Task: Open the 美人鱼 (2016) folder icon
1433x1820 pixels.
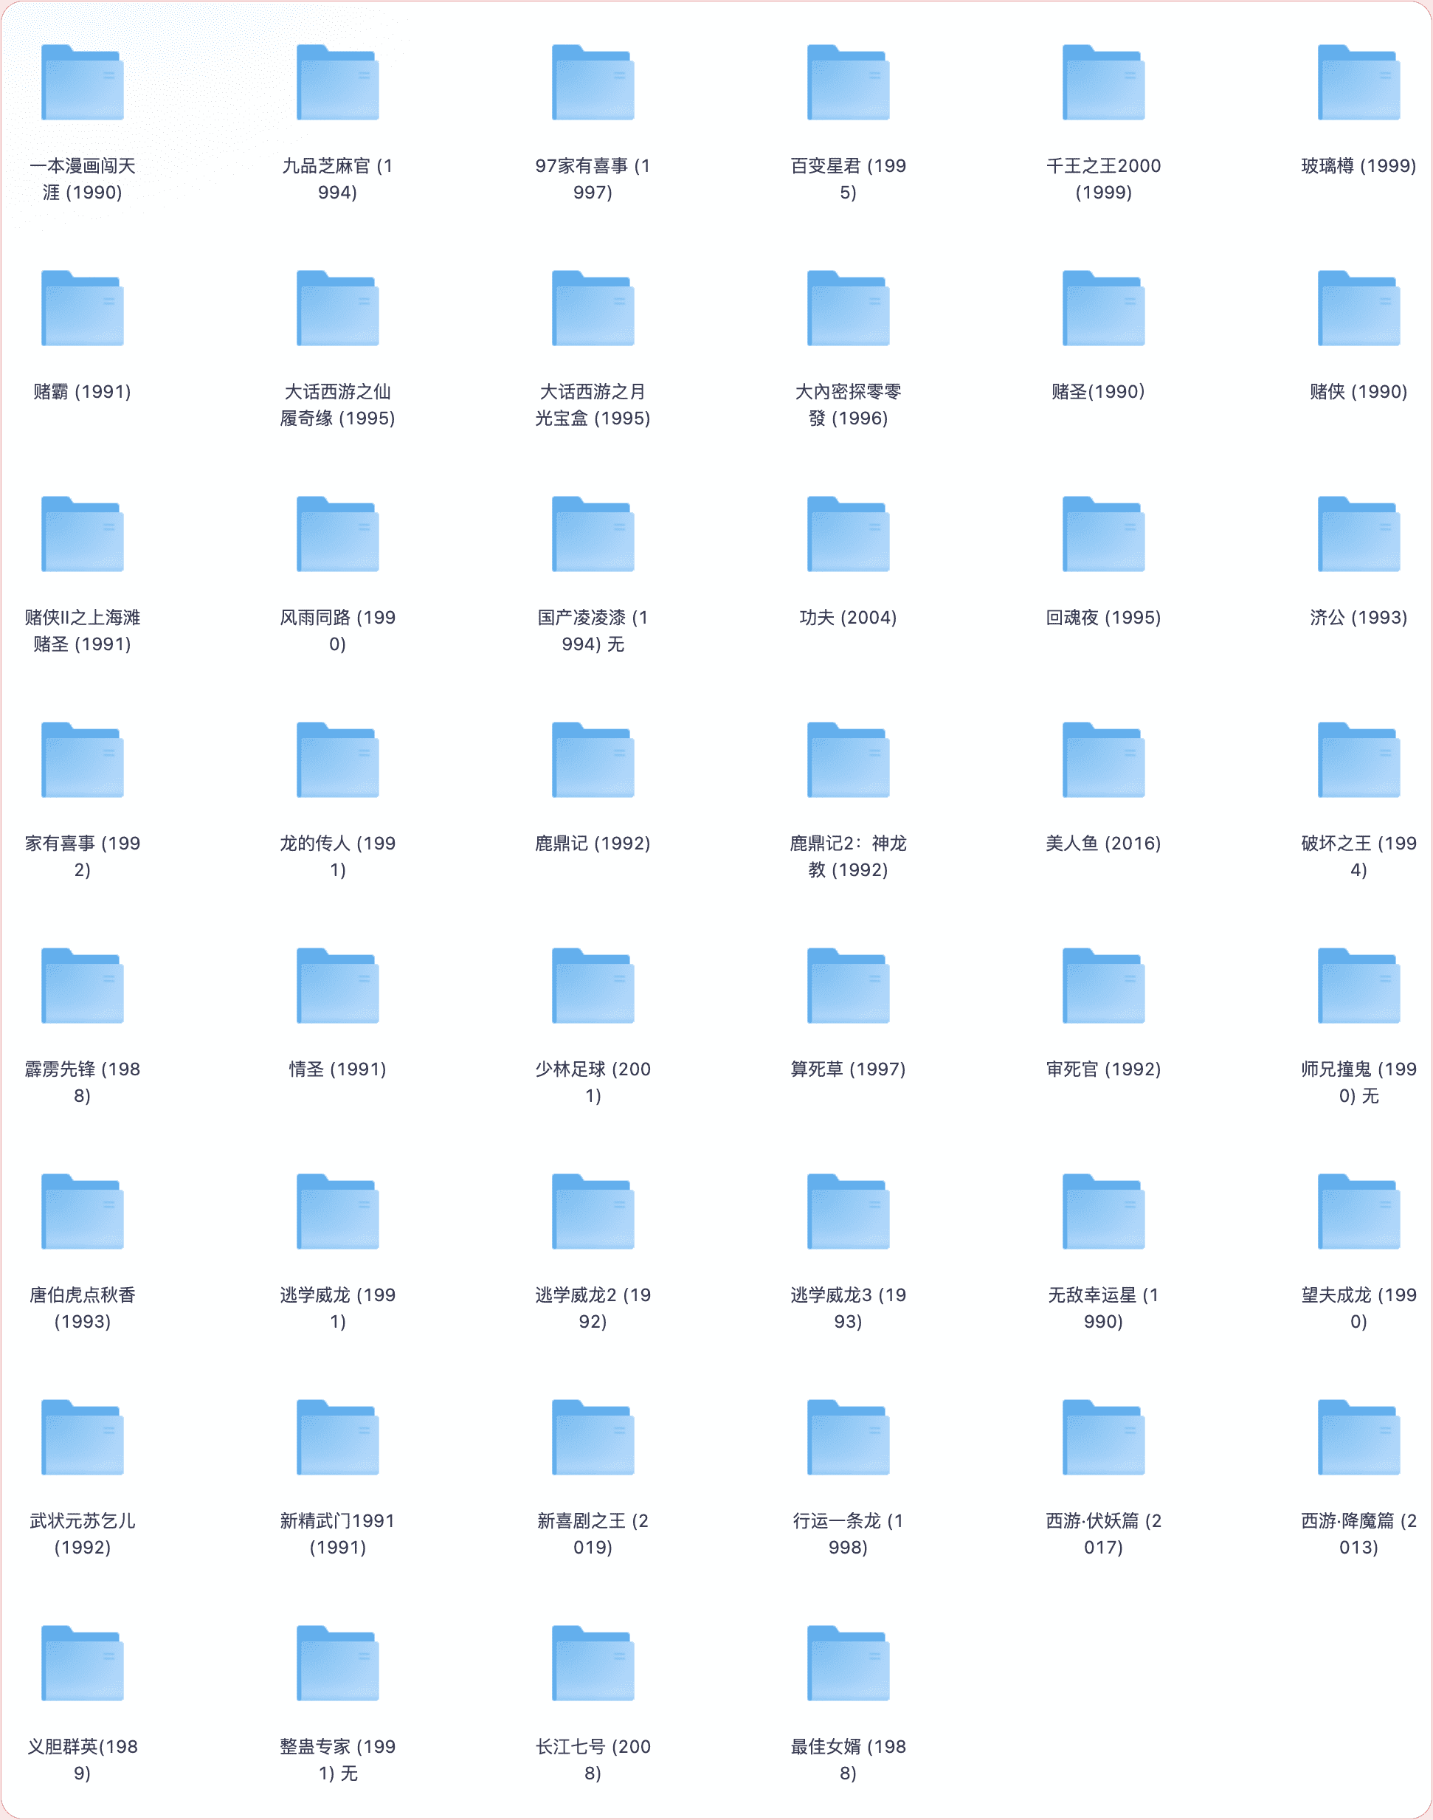Action: pos(1103,759)
